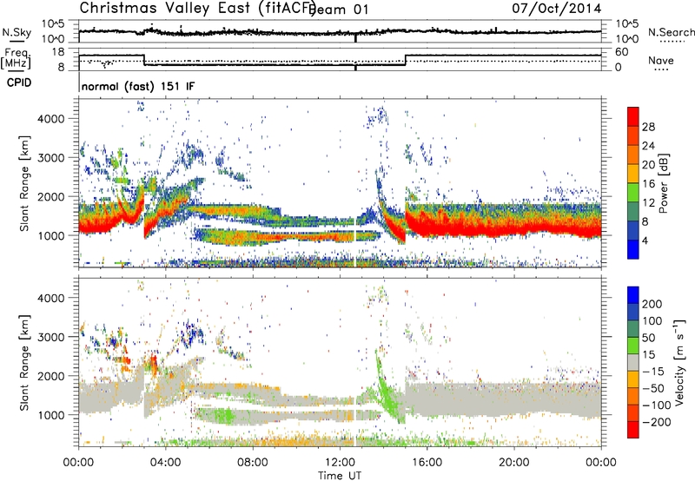
Task: Click the gray segment of velocity colorbar
Action: pos(633,363)
